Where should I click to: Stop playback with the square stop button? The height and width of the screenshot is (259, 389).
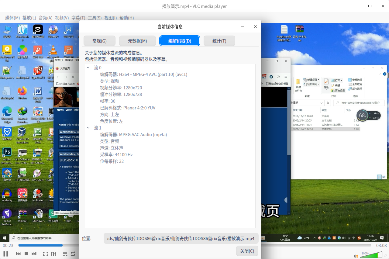(26, 254)
